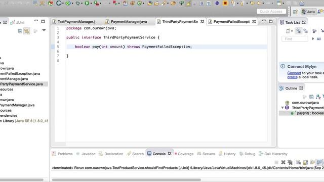The width and height of the screenshot is (324, 182).
Task: Open the Search view tab
Action: 135,154
